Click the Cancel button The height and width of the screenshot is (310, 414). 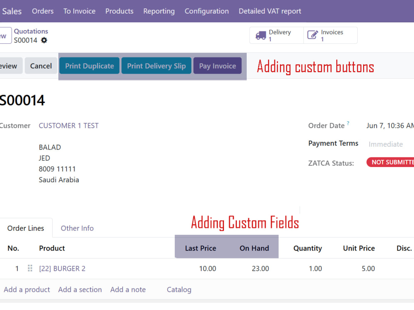click(41, 66)
